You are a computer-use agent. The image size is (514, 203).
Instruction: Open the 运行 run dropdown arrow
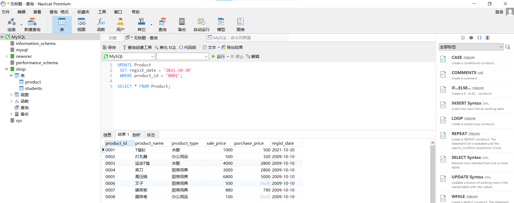pos(228,56)
